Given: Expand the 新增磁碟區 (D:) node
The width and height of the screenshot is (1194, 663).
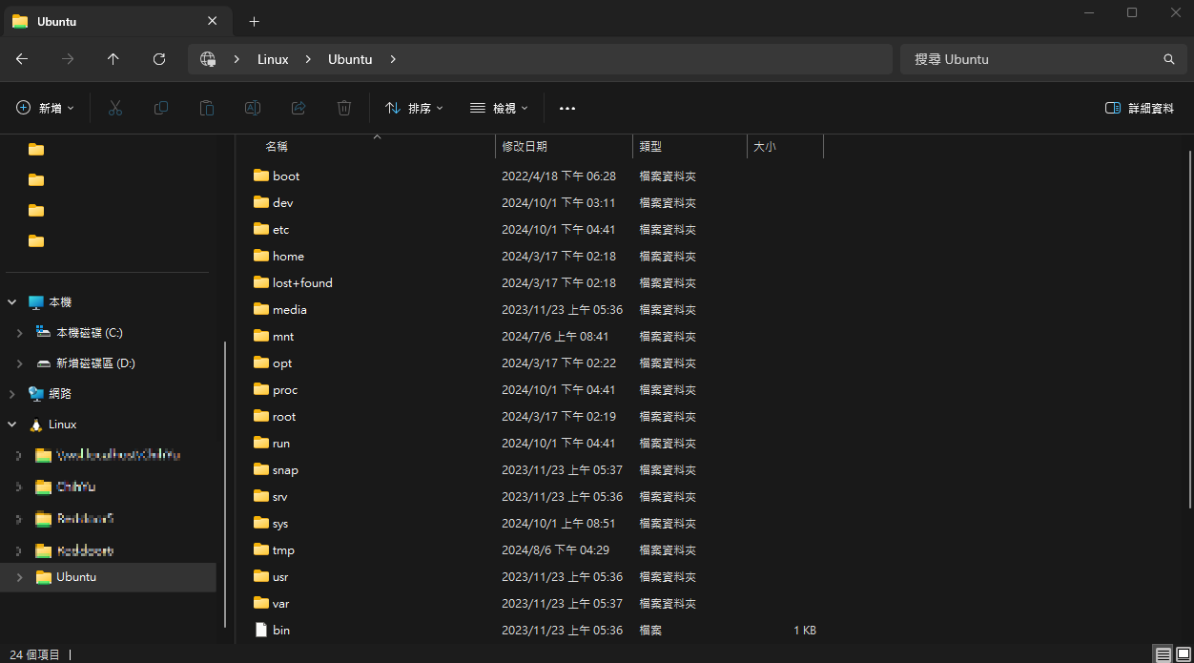Looking at the screenshot, I should pyautogui.click(x=20, y=363).
